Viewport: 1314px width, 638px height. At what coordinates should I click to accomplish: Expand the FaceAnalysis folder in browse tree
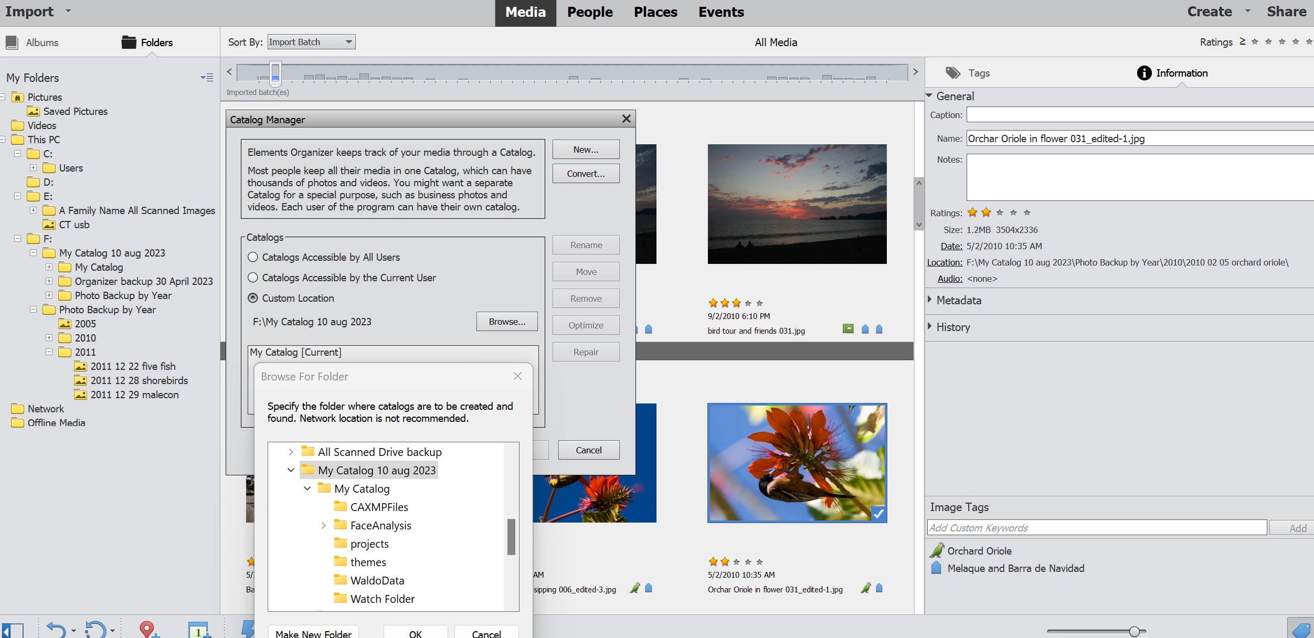pos(323,525)
